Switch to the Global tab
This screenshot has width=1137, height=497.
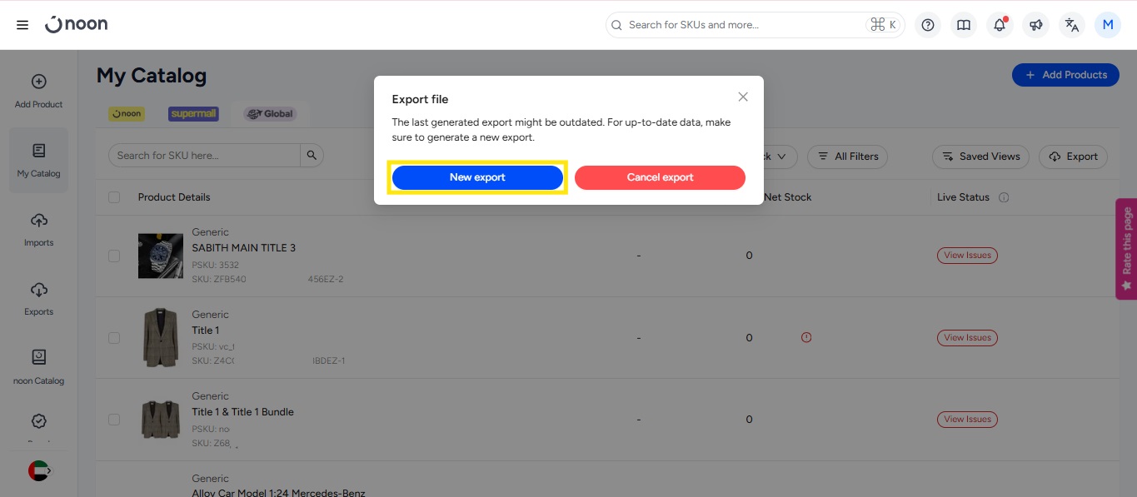[269, 114]
